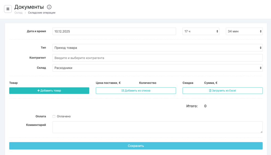271x155 pixels.
Task: Click inside the Комментарий text area
Action: click(157, 127)
